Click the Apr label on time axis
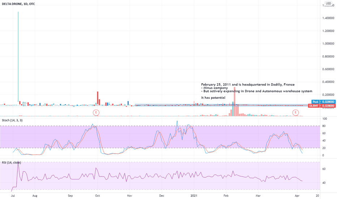337x199 pixels. click(297, 195)
